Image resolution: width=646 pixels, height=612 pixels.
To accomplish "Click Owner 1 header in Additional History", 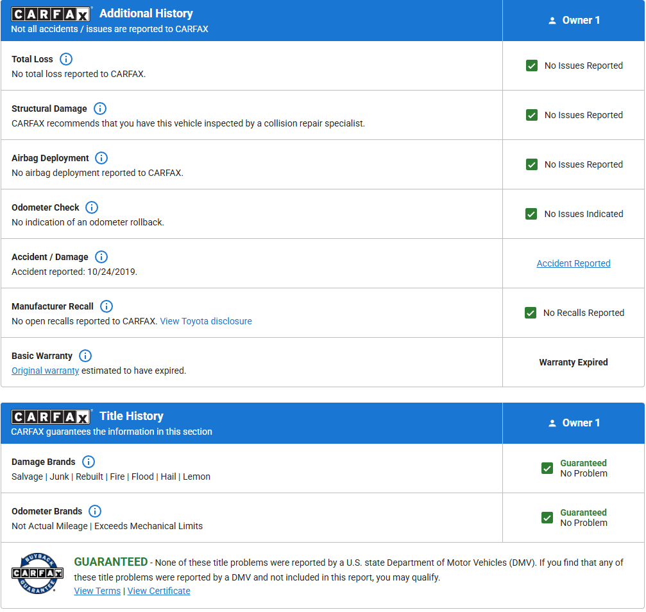I will point(574,21).
